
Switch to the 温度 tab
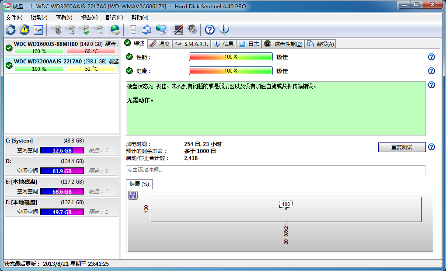(x=160, y=44)
